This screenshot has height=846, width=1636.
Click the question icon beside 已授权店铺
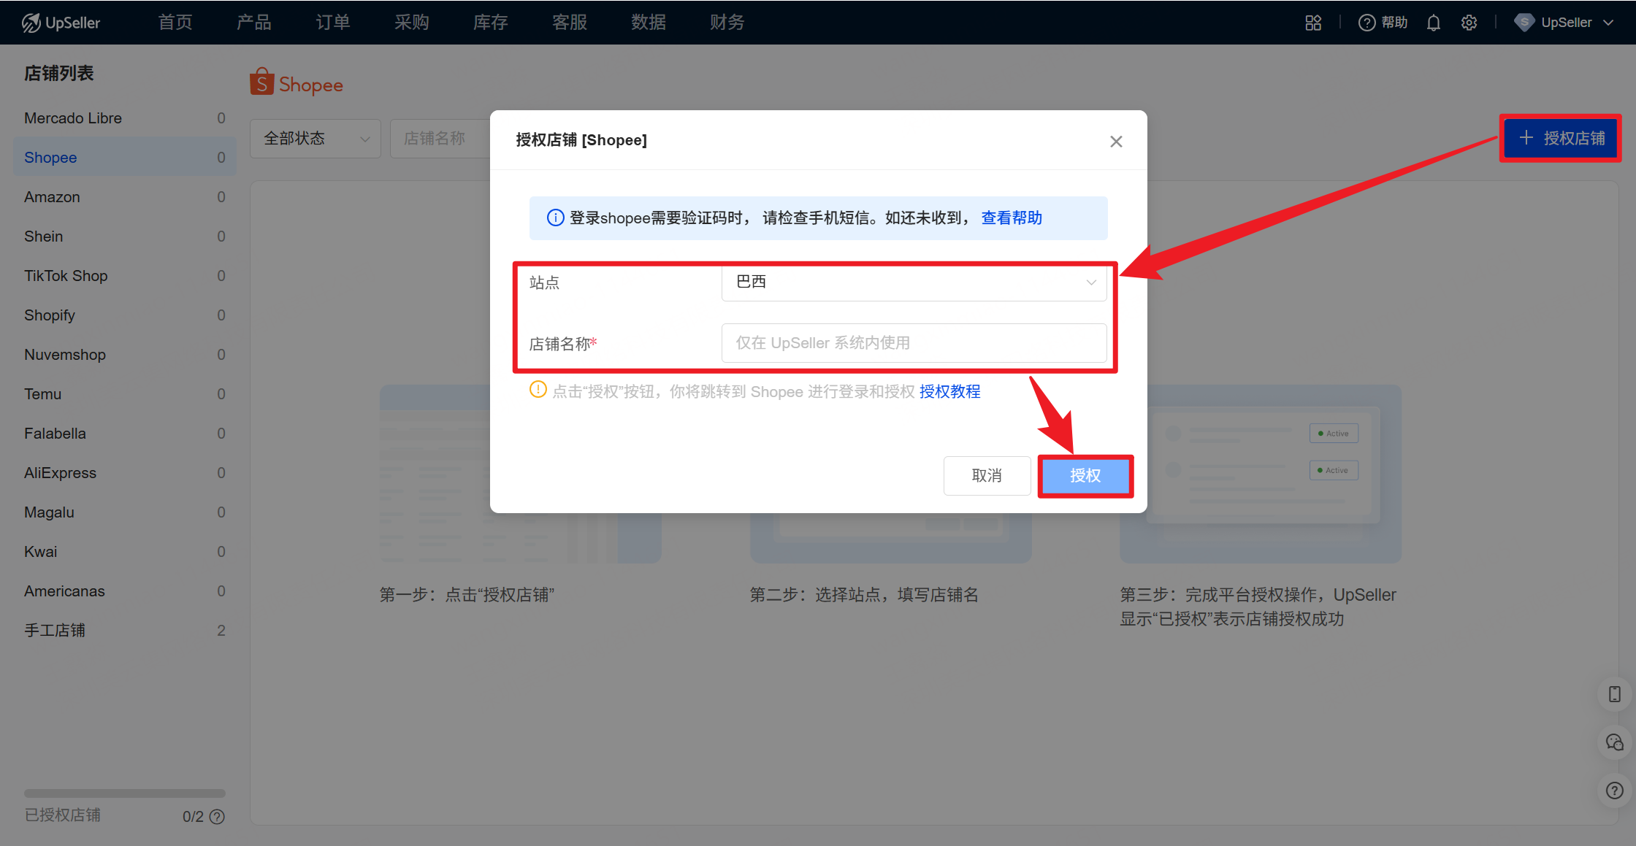click(218, 816)
